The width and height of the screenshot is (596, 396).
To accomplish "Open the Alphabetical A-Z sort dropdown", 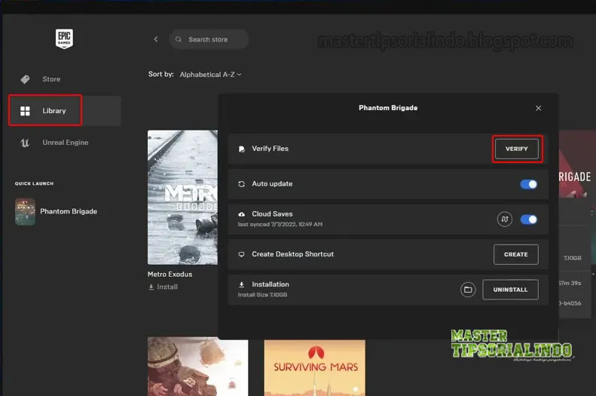I will click(x=210, y=75).
